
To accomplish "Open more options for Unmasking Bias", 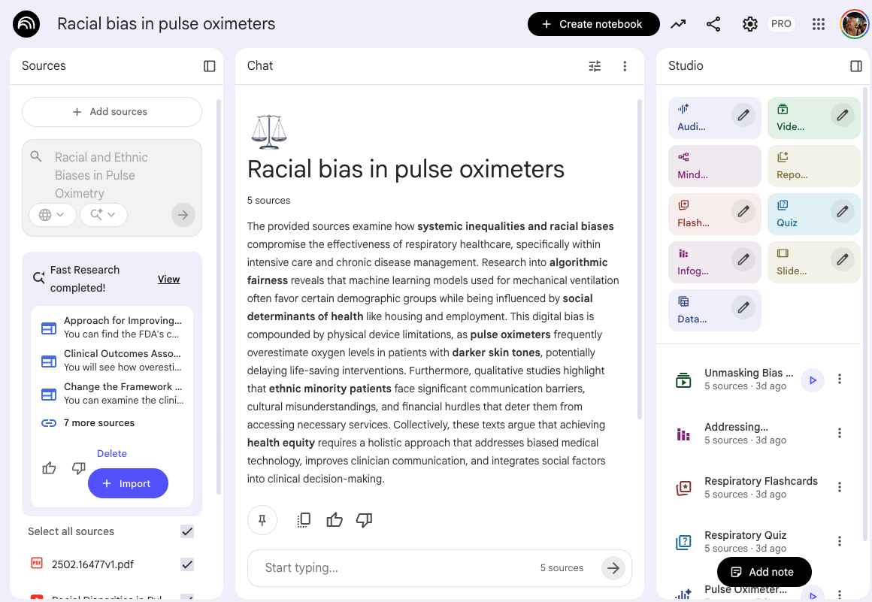I will (839, 379).
